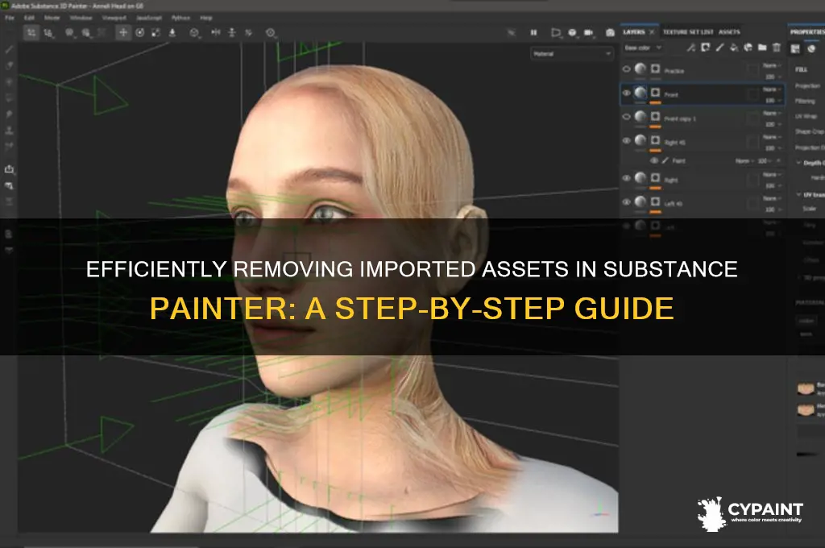Toggle the Paint effect eye icon
825x548 pixels.
(x=654, y=160)
